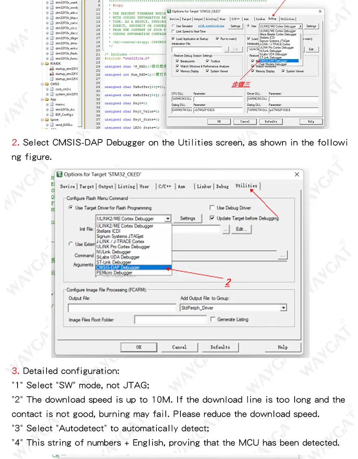Select Use Target Driver for Flash Programming radio
Image resolution: width=358 pixels, height=459 pixels.
point(71,208)
